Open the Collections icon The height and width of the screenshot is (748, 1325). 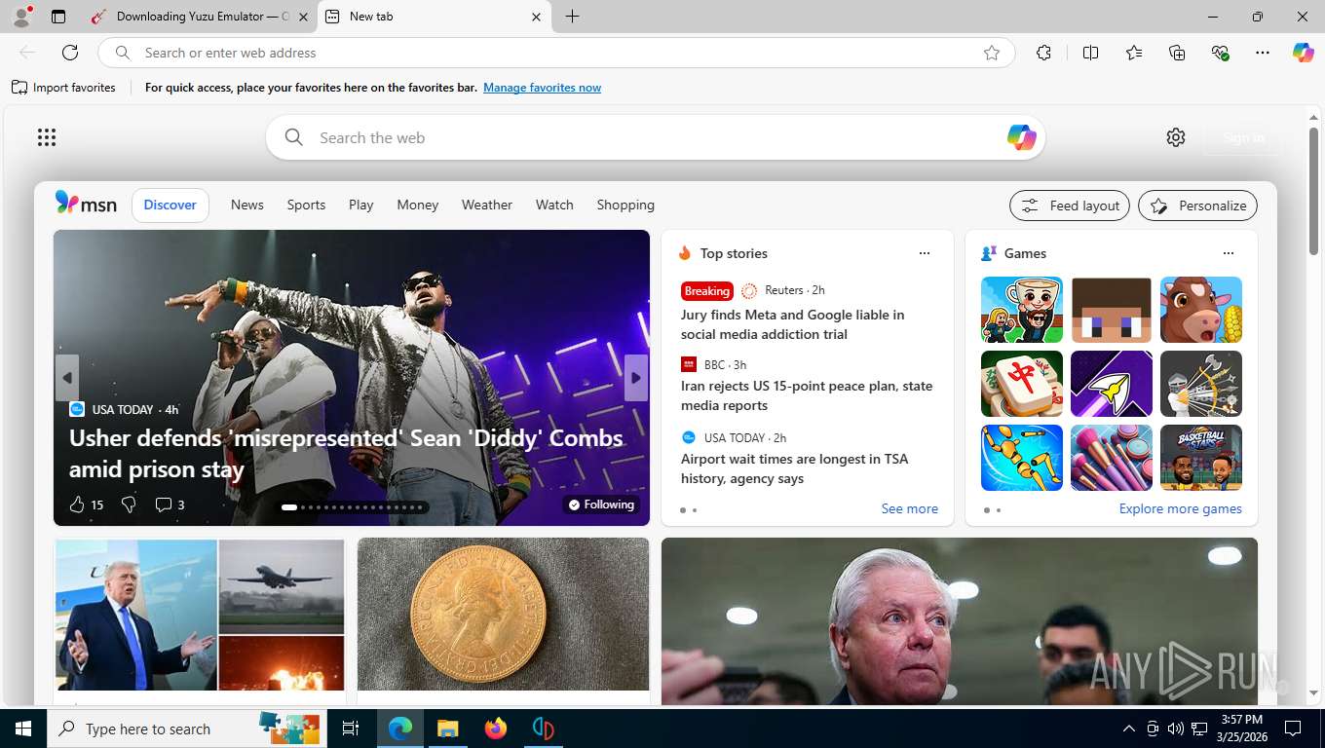coord(1177,53)
